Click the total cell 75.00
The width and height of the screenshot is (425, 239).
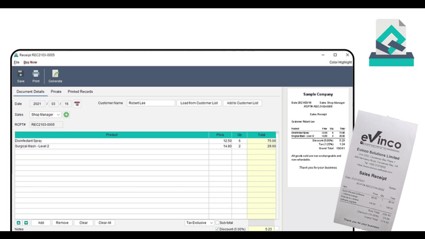(261, 141)
